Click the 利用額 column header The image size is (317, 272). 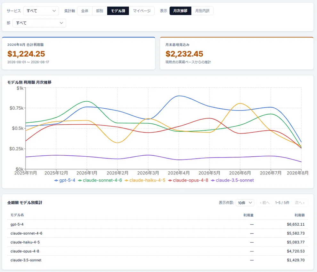tap(299, 215)
